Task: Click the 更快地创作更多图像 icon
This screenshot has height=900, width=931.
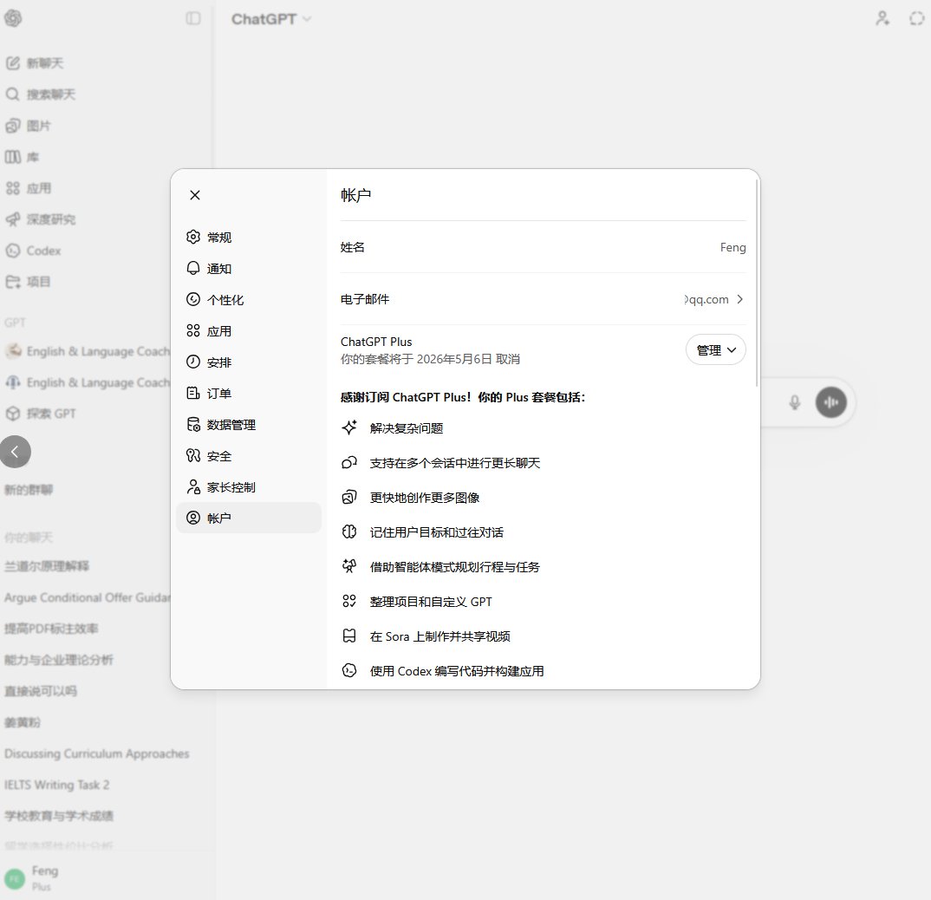Action: pos(349,497)
